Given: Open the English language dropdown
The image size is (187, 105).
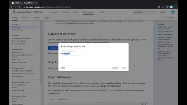Looking at the screenshot, I should tap(163, 12).
